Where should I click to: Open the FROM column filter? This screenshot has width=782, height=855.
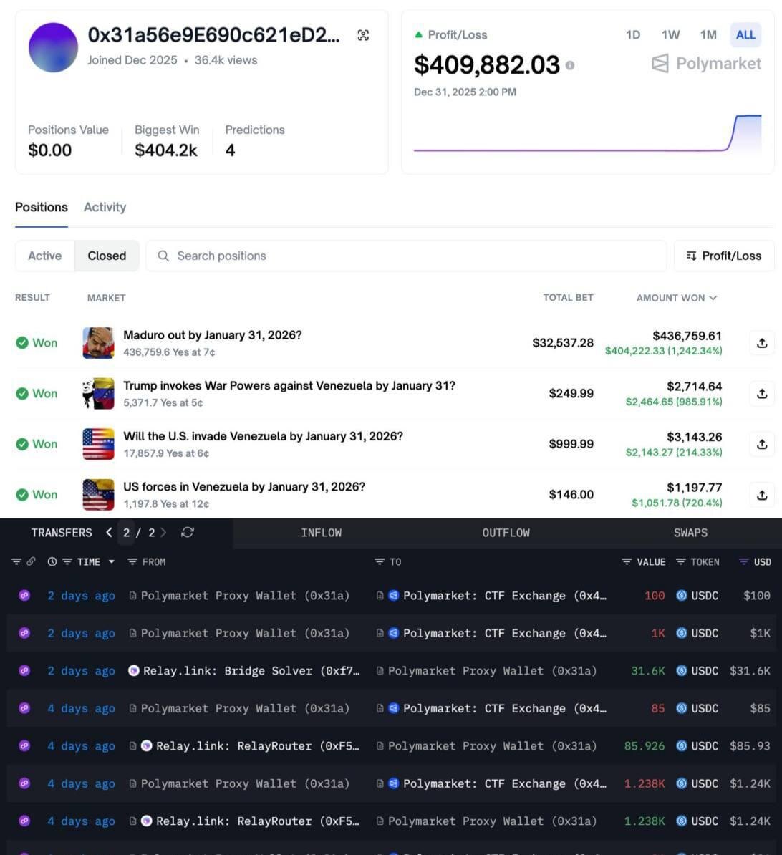(x=132, y=561)
